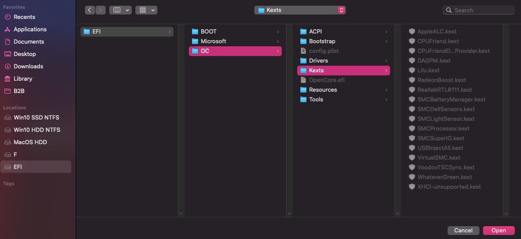Select the Kexts folder row
Viewport: 521px width, 239px height.
(x=344, y=70)
